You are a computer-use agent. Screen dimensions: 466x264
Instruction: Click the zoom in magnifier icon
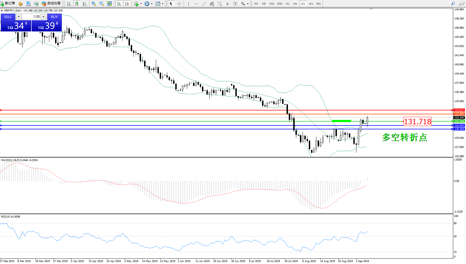(x=94, y=4)
